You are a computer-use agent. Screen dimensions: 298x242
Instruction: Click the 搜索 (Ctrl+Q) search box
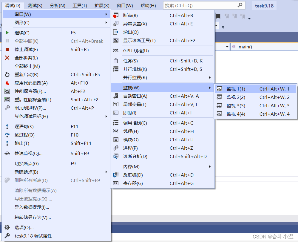[x=197, y=5]
